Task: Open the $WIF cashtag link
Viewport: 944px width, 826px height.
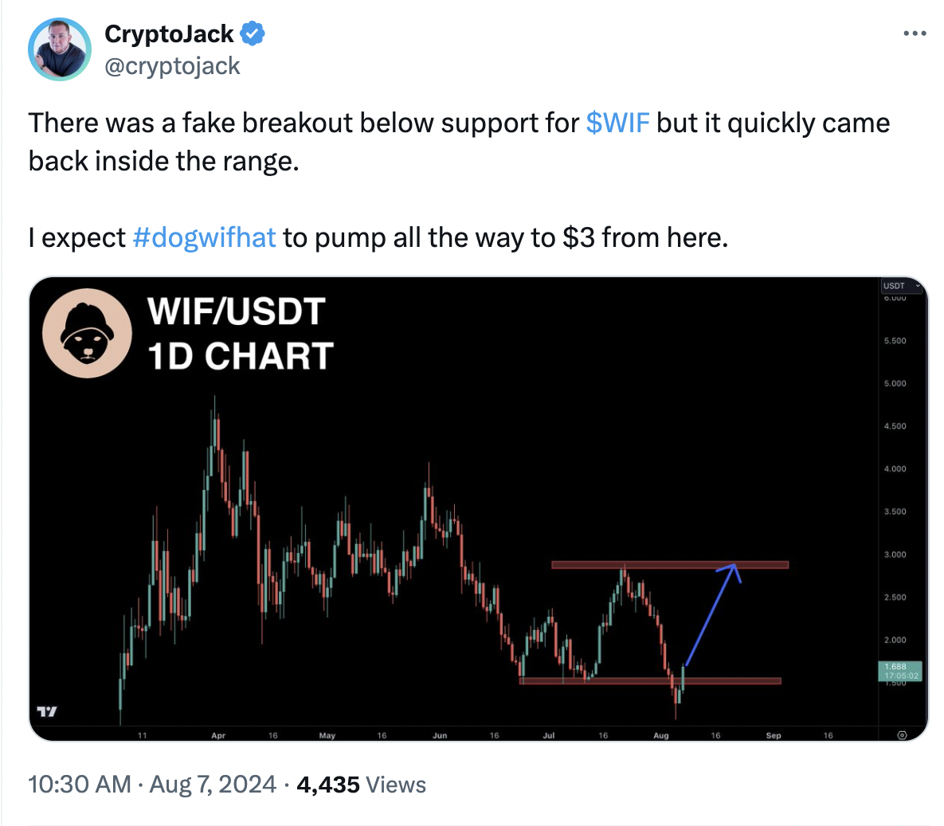Action: (x=617, y=123)
